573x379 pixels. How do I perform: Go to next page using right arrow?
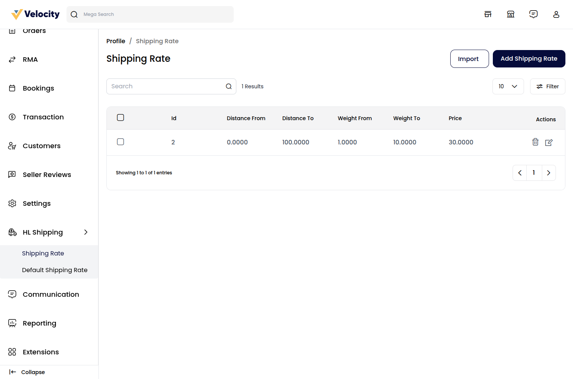549,172
